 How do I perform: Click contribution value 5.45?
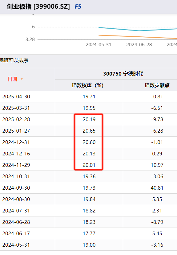click(x=157, y=233)
